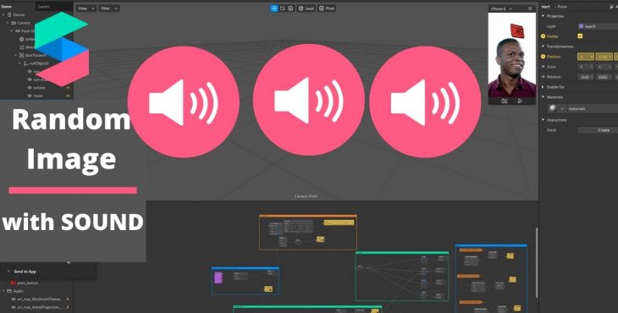
Task: Click the material sphere preview swatch
Action: tap(553, 108)
